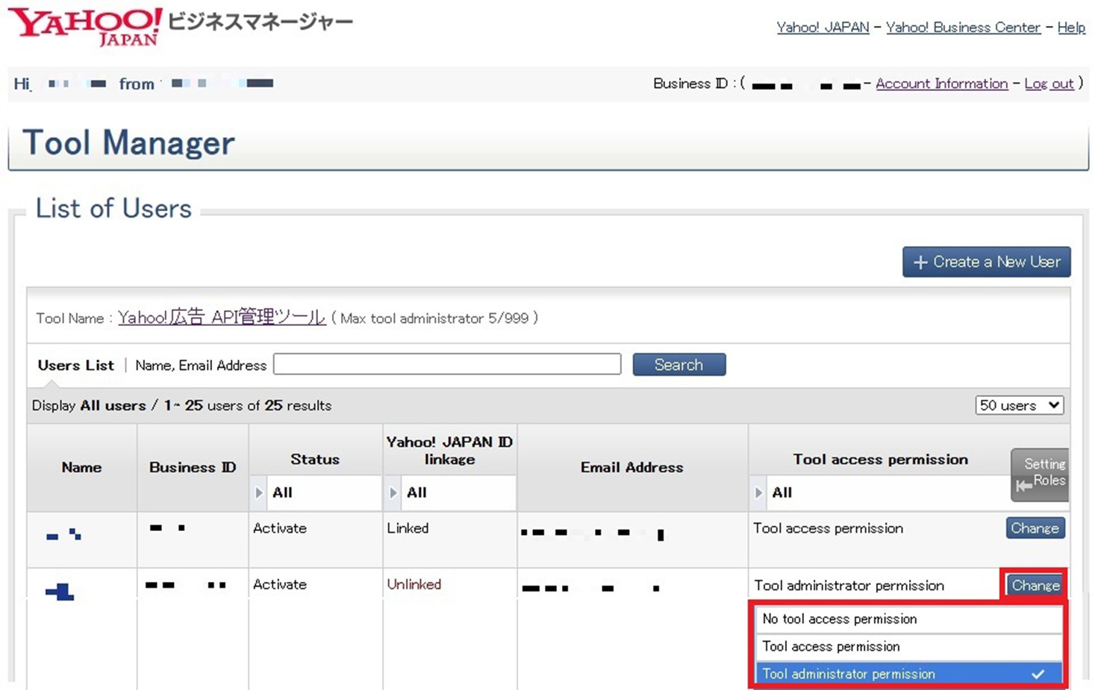Click the Log out link
The width and height of the screenshot is (1095, 690).
(1049, 84)
